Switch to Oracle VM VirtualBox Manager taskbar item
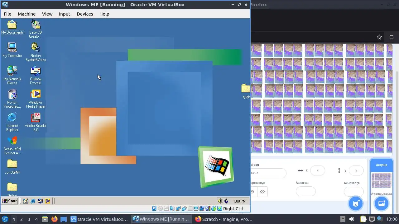 point(99,219)
